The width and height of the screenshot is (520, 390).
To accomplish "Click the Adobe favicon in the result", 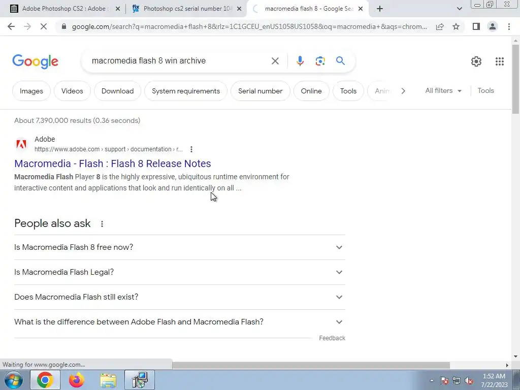I will [x=21, y=144].
